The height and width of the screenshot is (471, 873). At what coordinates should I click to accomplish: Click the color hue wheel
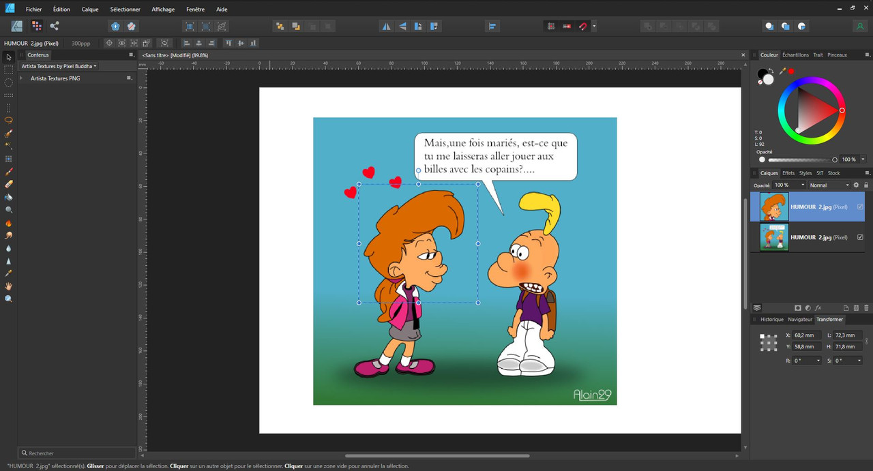click(811, 110)
